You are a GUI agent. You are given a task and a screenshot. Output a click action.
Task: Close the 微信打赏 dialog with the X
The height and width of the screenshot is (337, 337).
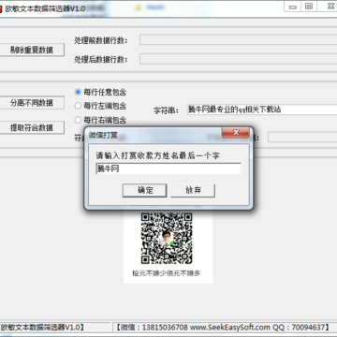click(236, 133)
